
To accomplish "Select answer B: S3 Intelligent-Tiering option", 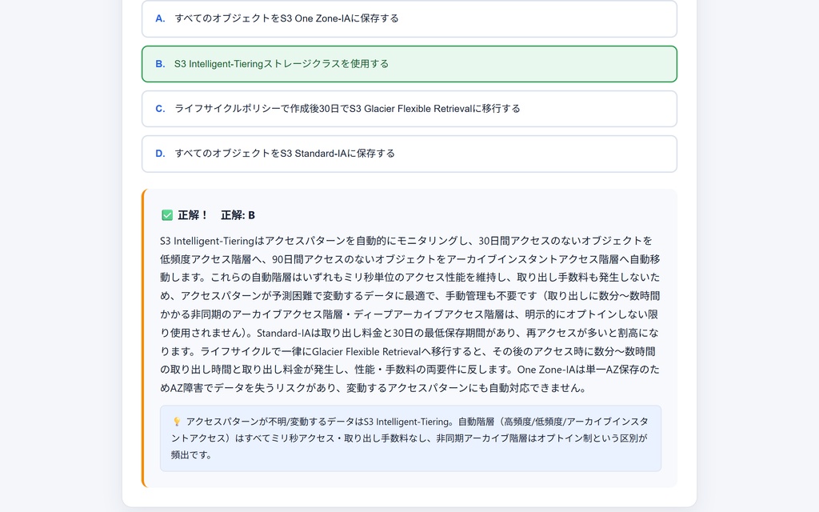I will 409,64.
